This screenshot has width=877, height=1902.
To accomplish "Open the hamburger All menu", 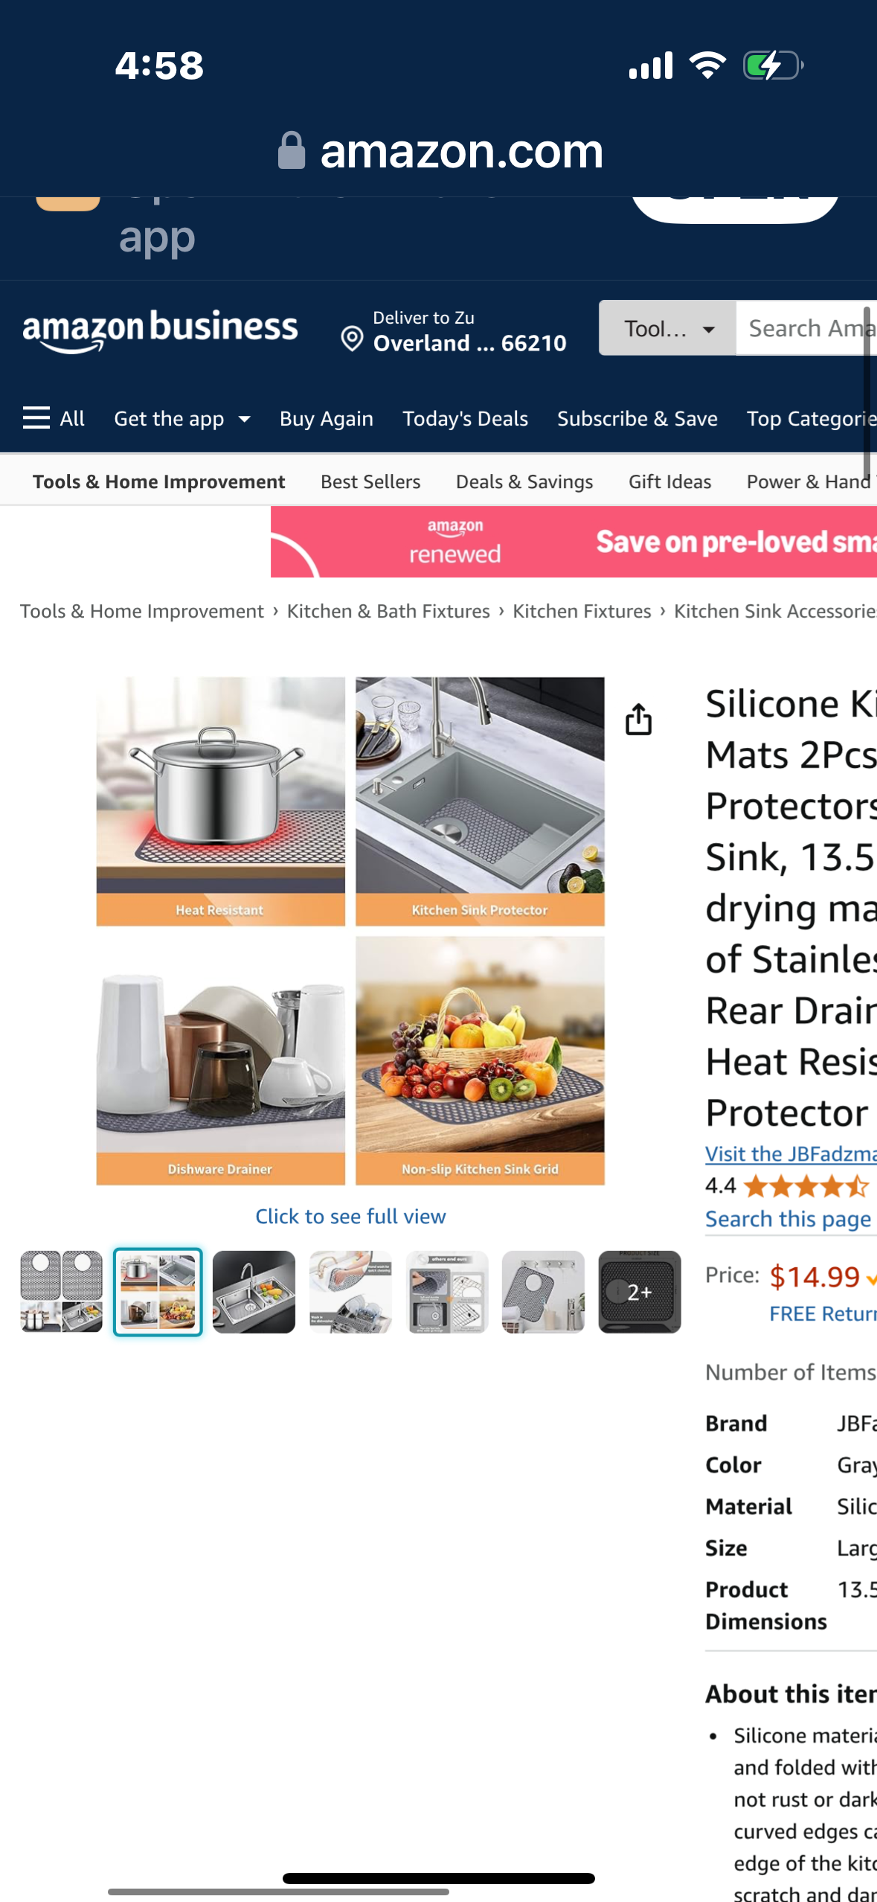I will (x=54, y=418).
